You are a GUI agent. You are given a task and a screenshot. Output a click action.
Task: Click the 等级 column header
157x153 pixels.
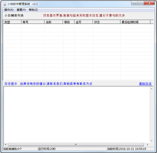tap(69, 22)
